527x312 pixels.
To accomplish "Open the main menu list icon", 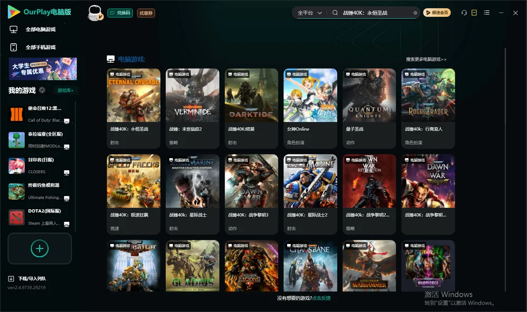I will click(x=486, y=13).
